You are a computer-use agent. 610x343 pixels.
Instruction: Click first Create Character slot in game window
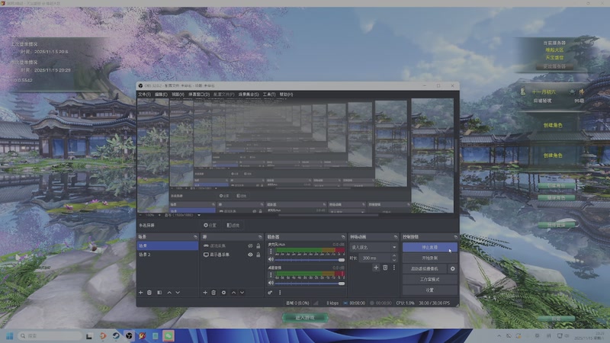click(x=553, y=125)
